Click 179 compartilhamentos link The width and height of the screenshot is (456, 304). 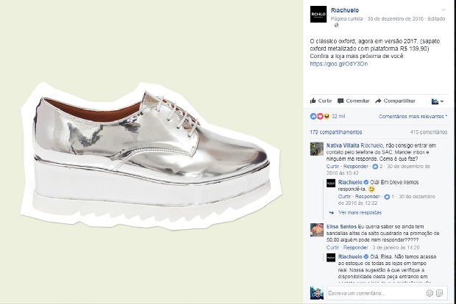[336, 132]
